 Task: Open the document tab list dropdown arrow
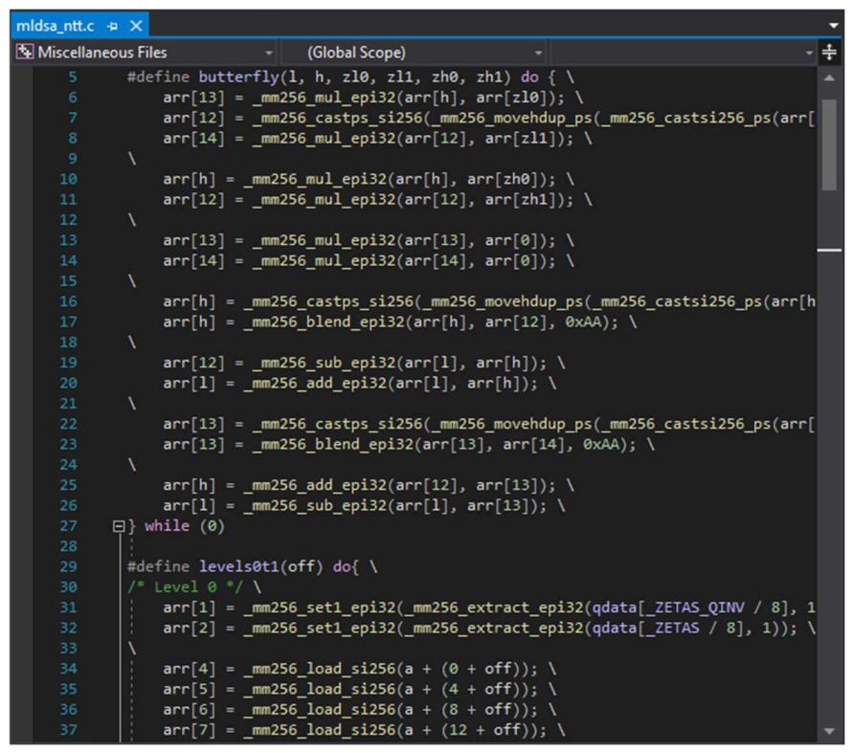point(833,26)
